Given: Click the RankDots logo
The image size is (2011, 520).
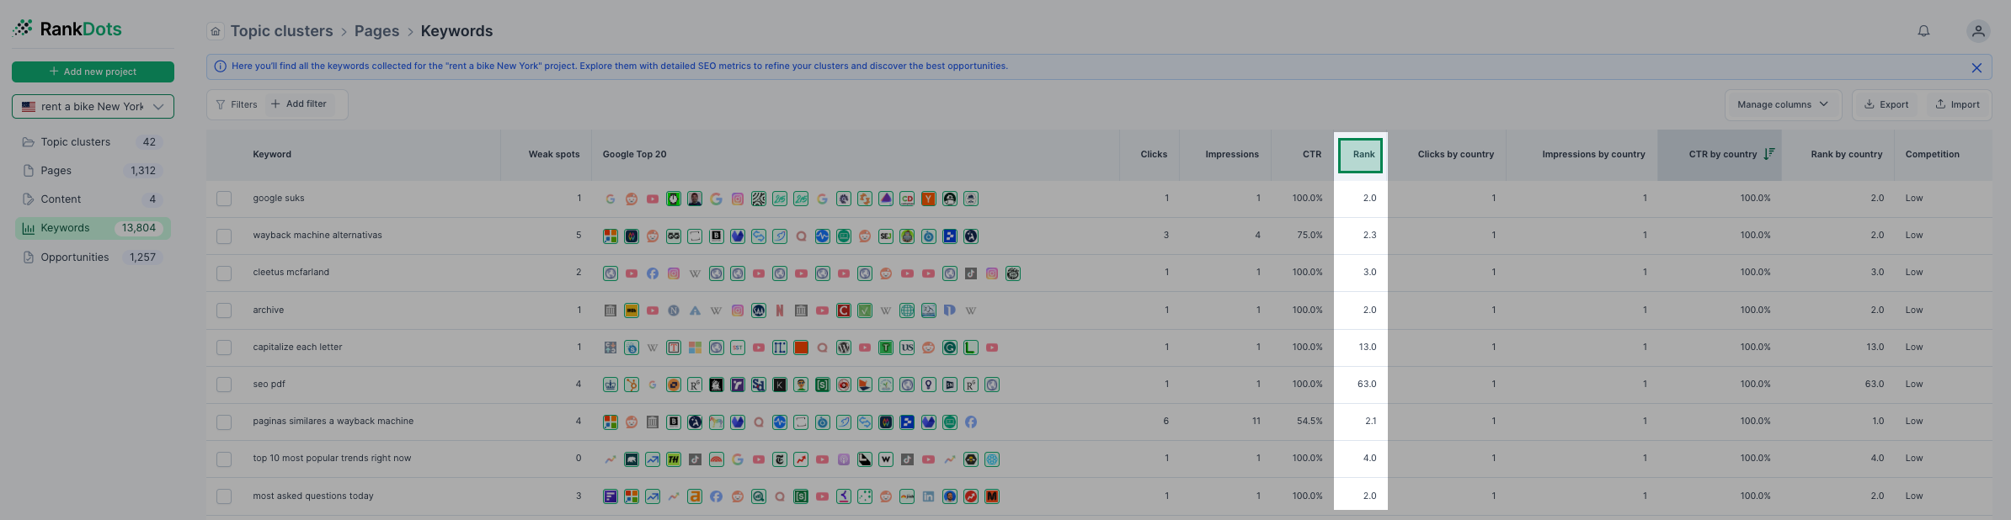Looking at the screenshot, I should [67, 29].
